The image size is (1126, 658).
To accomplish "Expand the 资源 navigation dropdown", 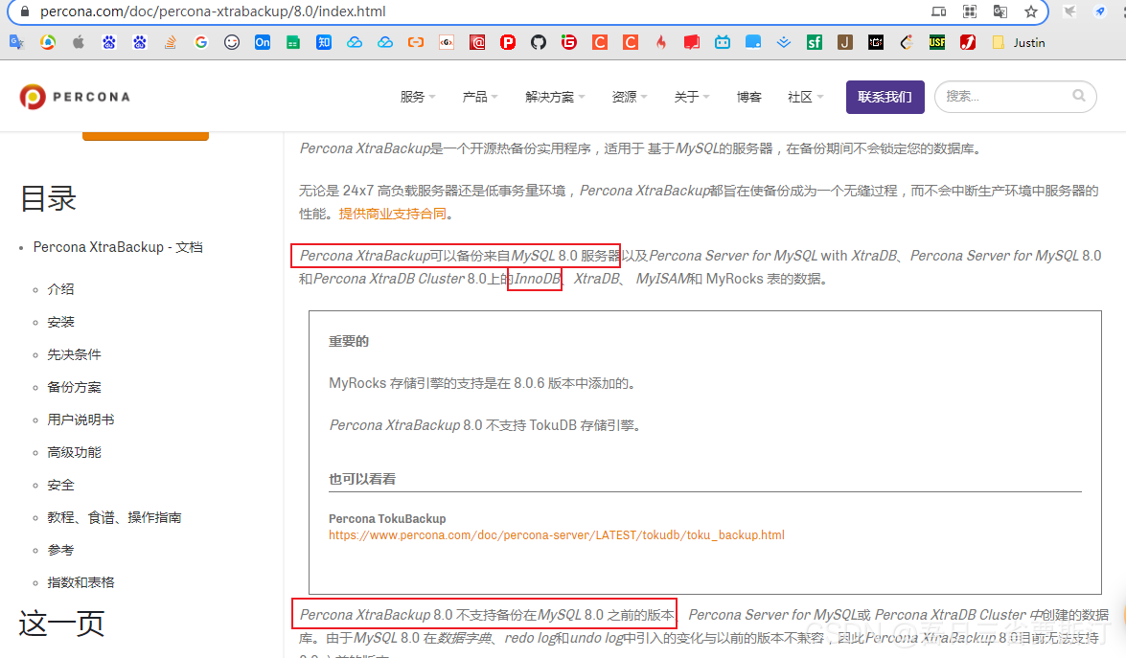I will click(x=630, y=97).
